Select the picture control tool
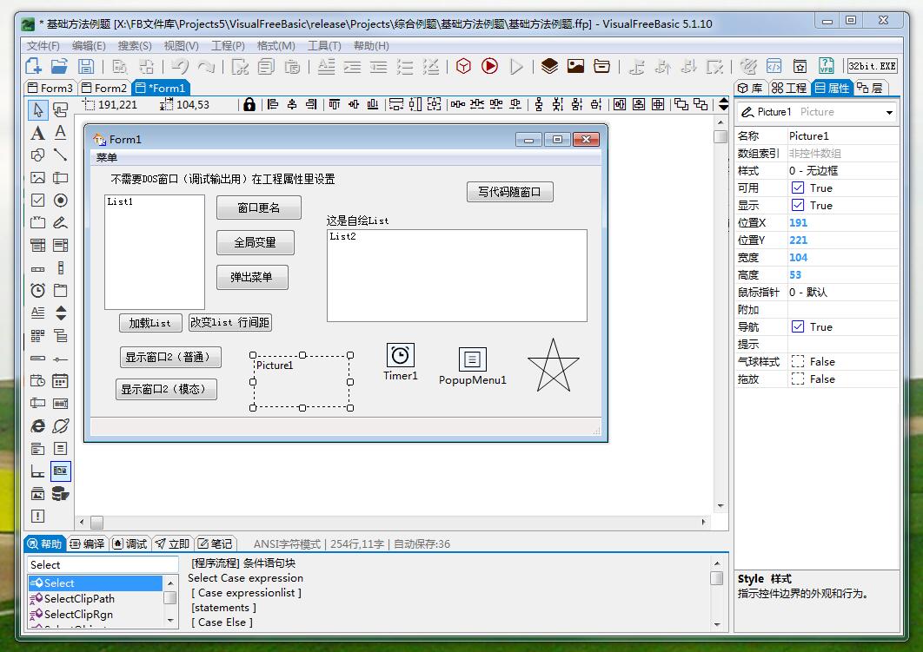 point(37,178)
